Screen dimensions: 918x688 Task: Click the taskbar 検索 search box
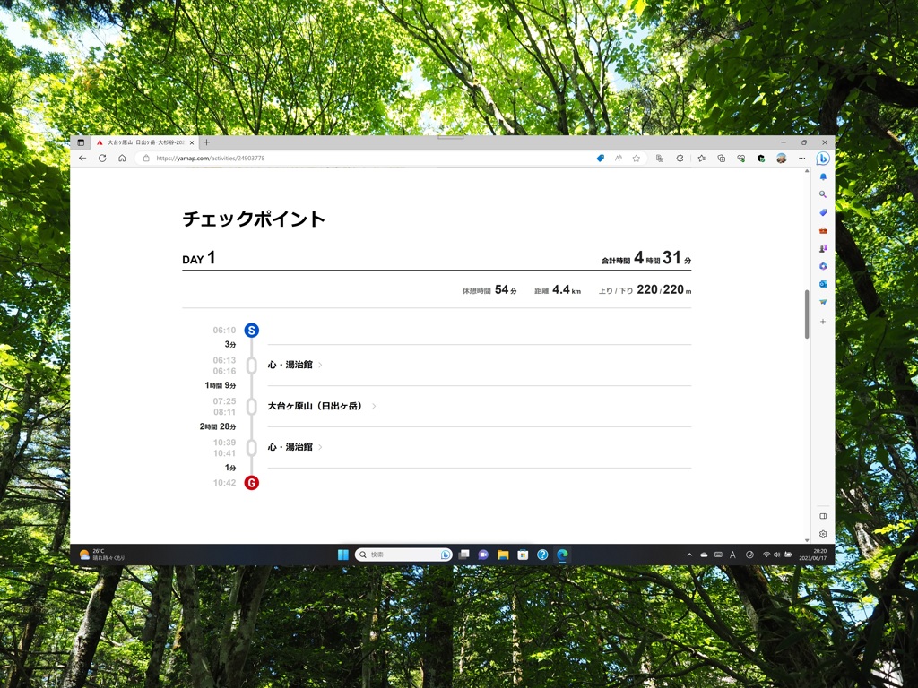[403, 555]
